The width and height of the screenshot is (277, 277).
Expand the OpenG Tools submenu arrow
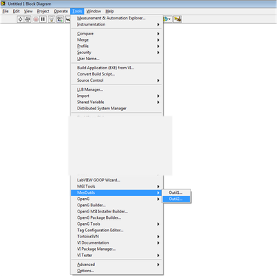click(158, 224)
